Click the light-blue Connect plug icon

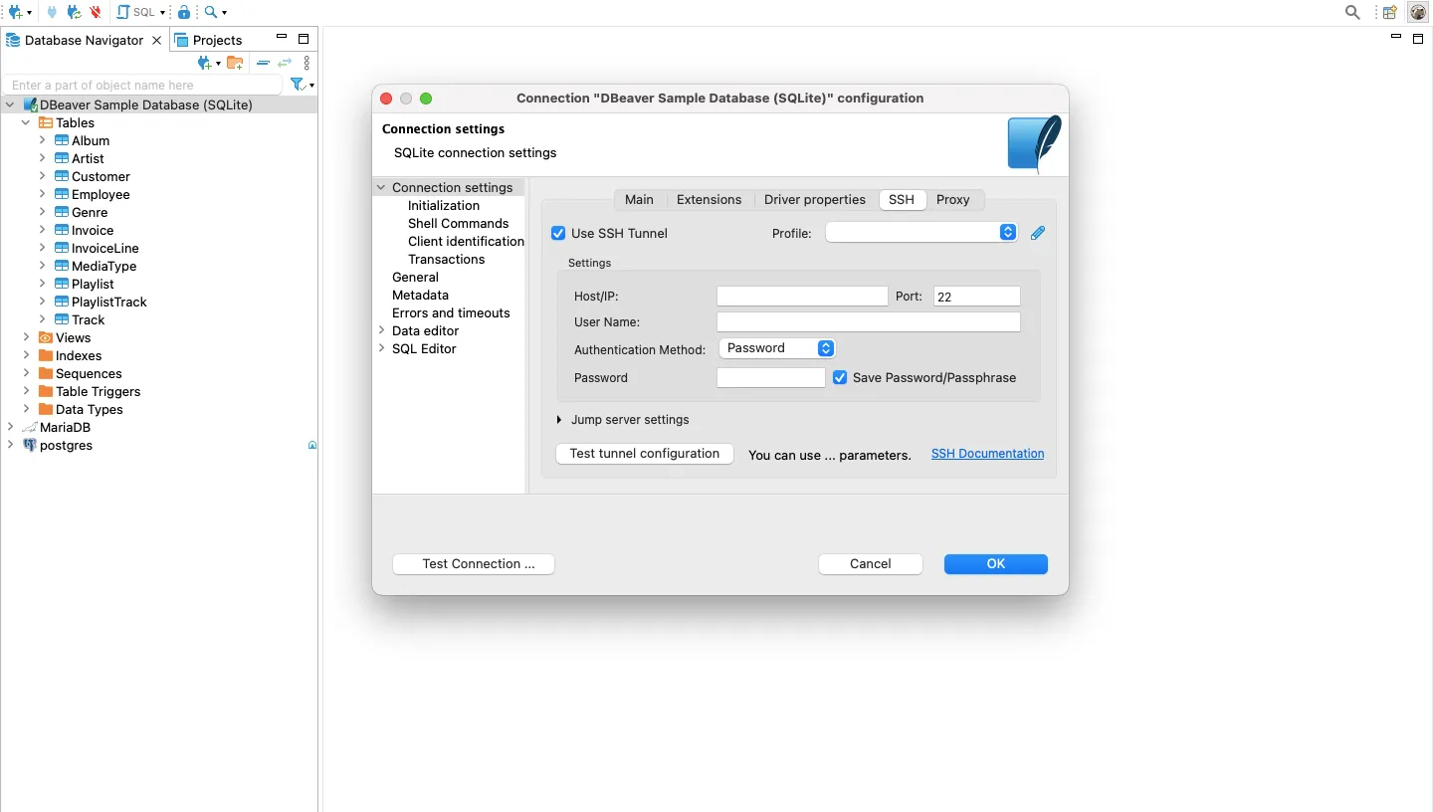click(53, 12)
